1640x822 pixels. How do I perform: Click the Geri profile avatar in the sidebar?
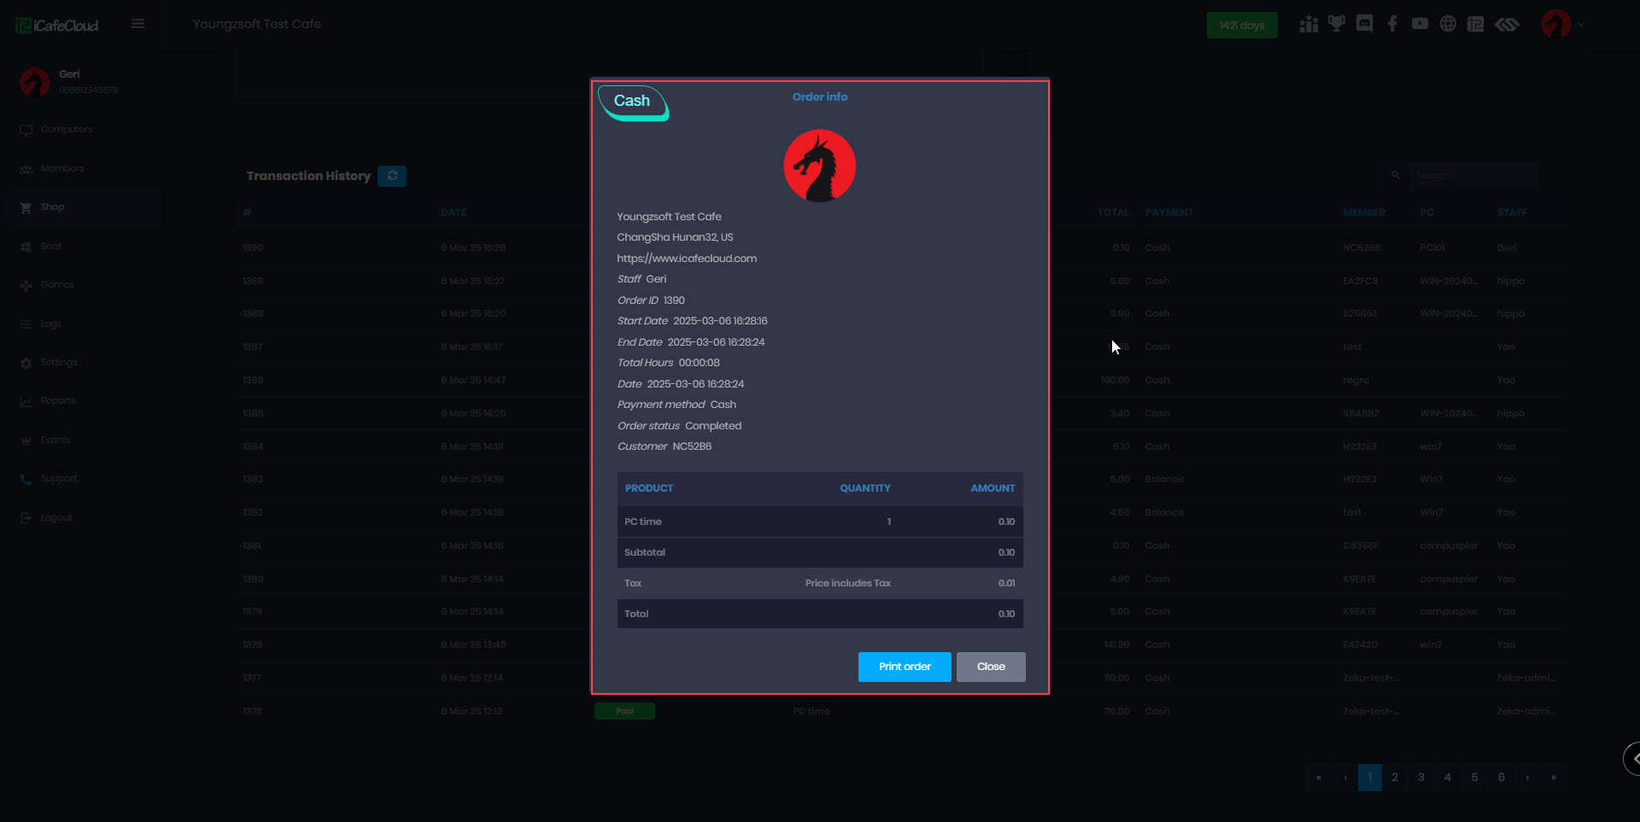click(x=35, y=82)
